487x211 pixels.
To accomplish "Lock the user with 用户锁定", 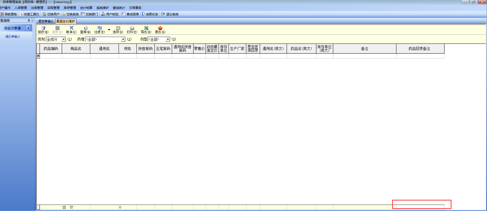I will [x=110, y=14].
